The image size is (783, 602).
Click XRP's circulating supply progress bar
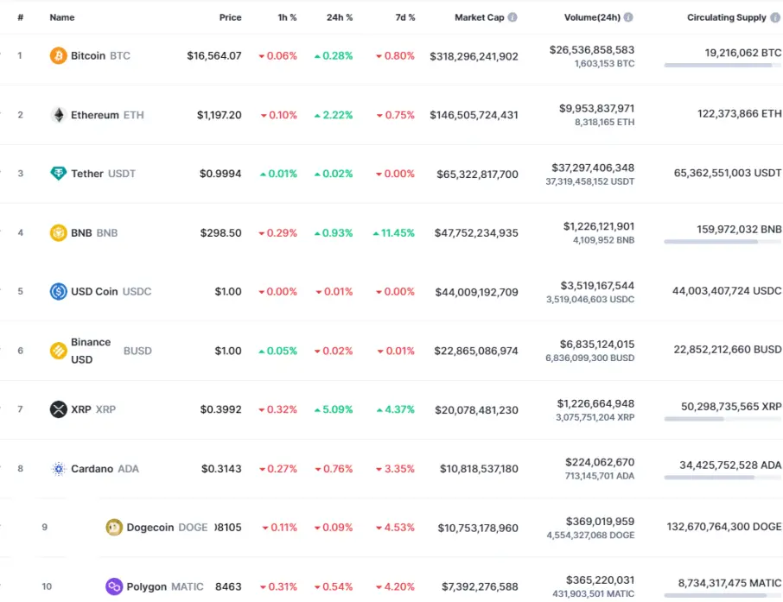pyautogui.click(x=723, y=419)
